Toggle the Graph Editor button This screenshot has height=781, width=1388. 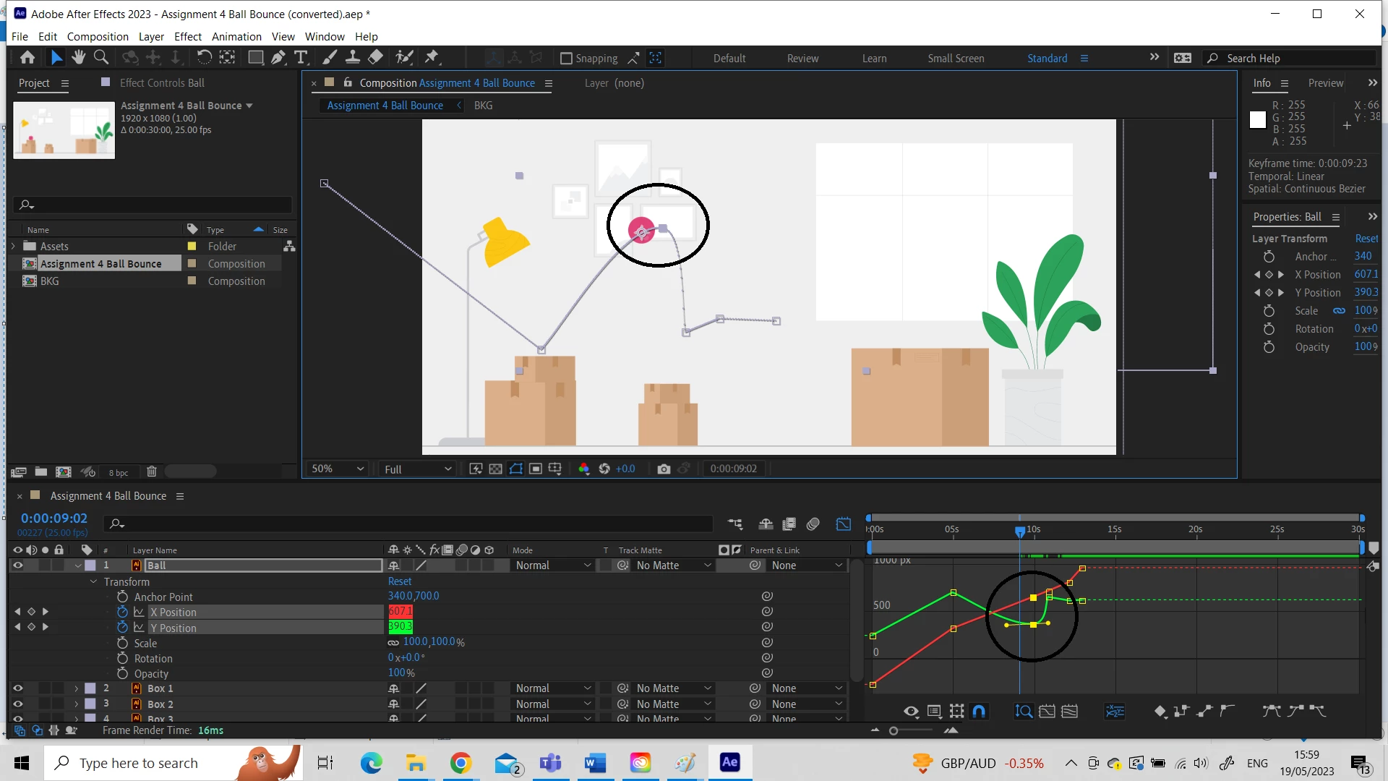pos(843,524)
